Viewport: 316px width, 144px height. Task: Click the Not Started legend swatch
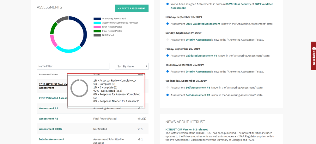click(97, 35)
